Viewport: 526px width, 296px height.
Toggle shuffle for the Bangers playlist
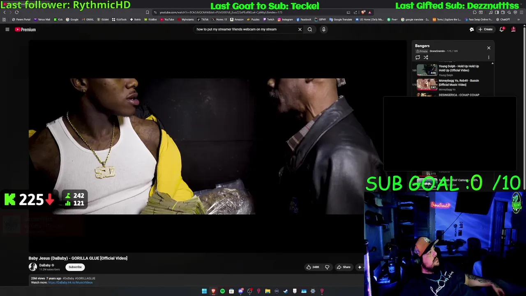pyautogui.click(x=426, y=58)
